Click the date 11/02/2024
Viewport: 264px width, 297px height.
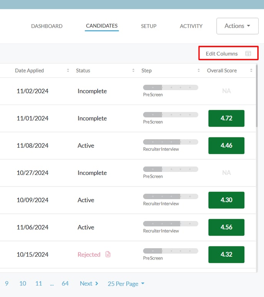(x=32, y=91)
